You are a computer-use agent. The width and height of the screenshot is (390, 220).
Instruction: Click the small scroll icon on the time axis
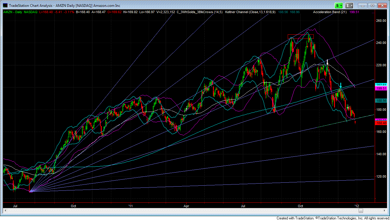[361, 211]
